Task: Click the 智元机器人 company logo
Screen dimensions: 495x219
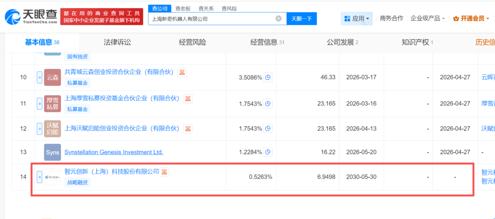Action: tap(52, 177)
